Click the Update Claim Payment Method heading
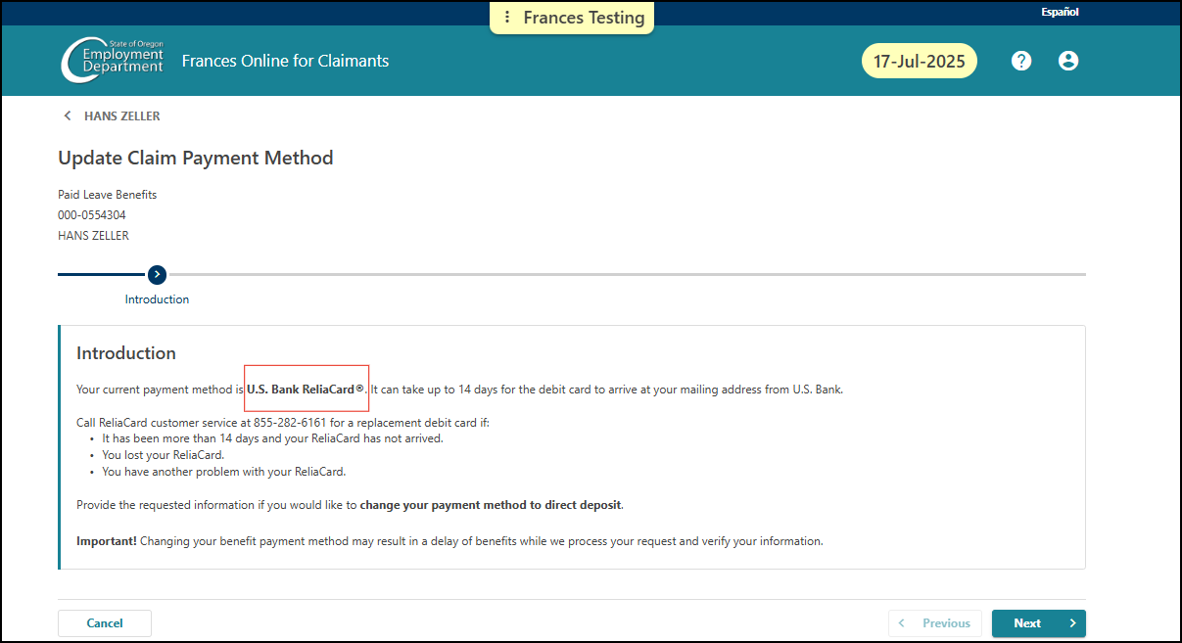 [196, 158]
